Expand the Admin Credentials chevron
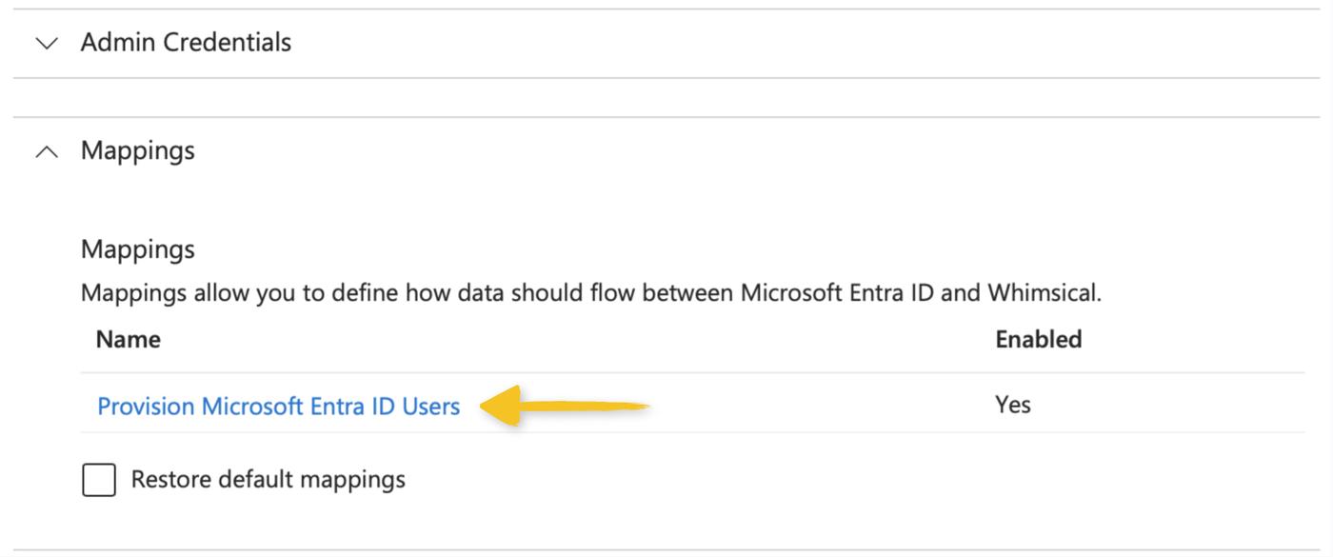Screen dimensions: 1333x557 46,43
